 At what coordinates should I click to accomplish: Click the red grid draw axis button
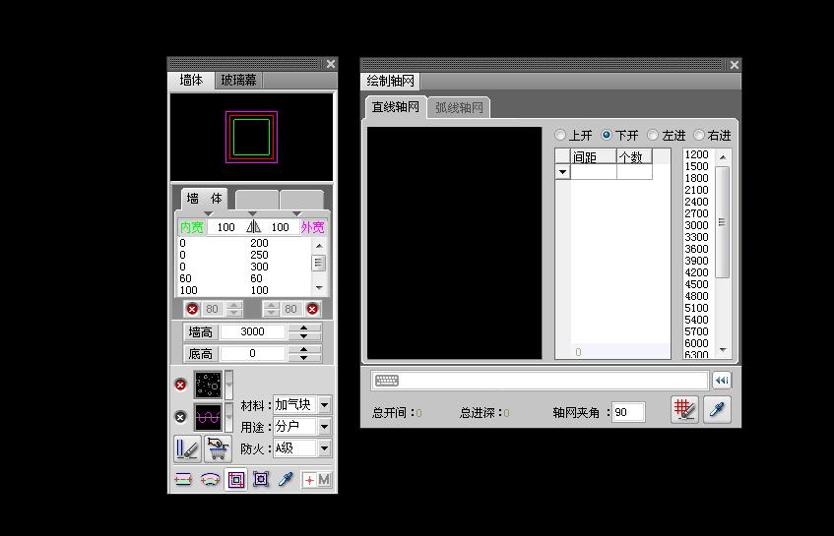(x=684, y=409)
